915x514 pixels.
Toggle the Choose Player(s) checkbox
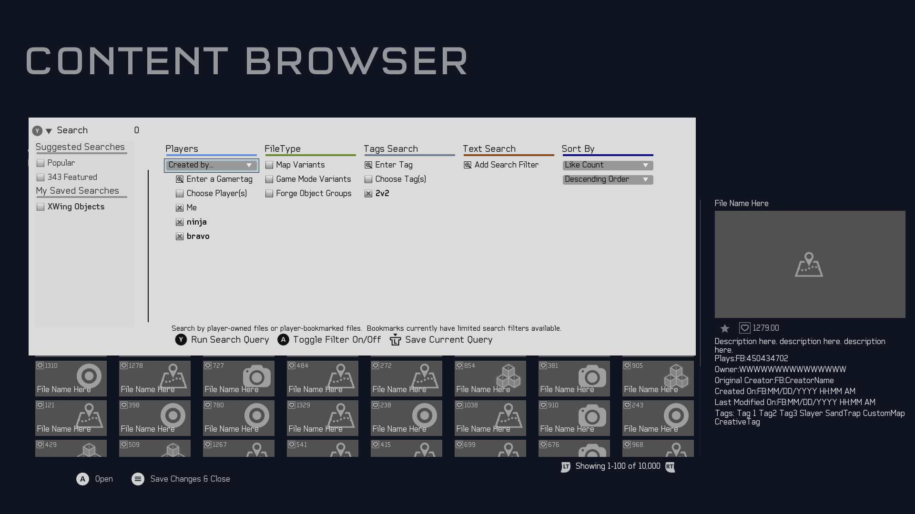click(180, 194)
